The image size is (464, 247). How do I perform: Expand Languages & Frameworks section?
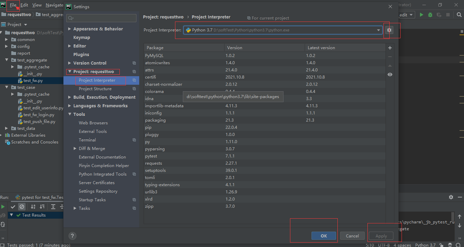pyautogui.click(x=70, y=106)
